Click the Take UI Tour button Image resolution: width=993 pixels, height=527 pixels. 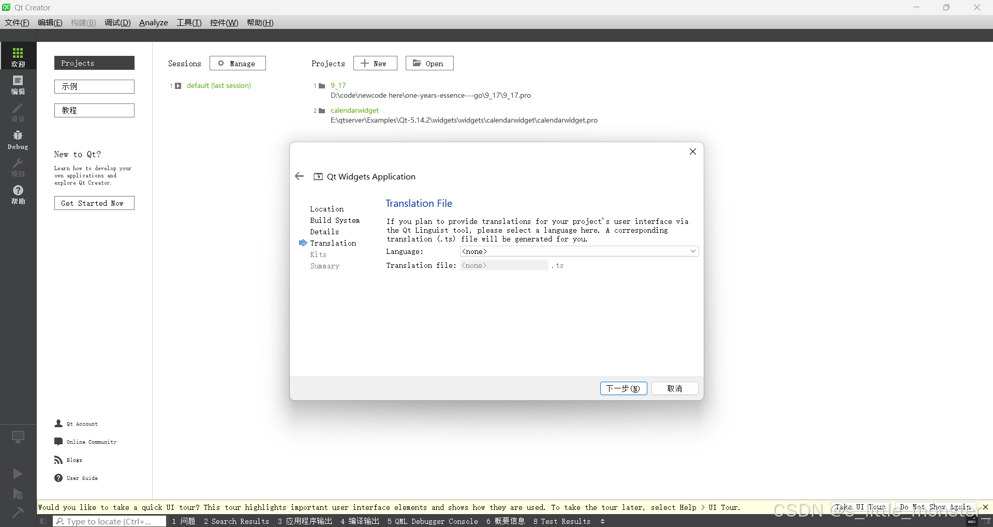coord(860,507)
